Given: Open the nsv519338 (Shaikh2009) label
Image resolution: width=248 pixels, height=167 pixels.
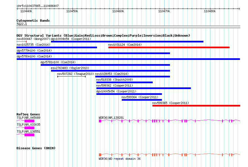Looking at the screenshot, I should 115,80.
